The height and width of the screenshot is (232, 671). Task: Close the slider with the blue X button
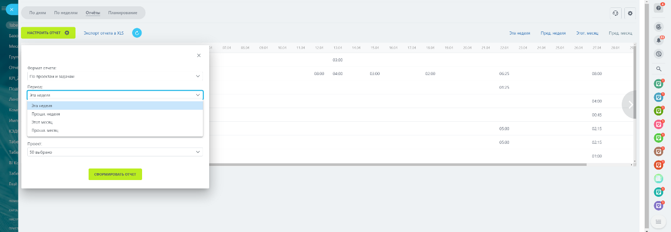12,9
